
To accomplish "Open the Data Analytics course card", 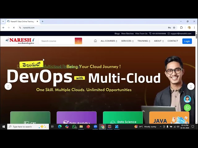I will [76, 117].
